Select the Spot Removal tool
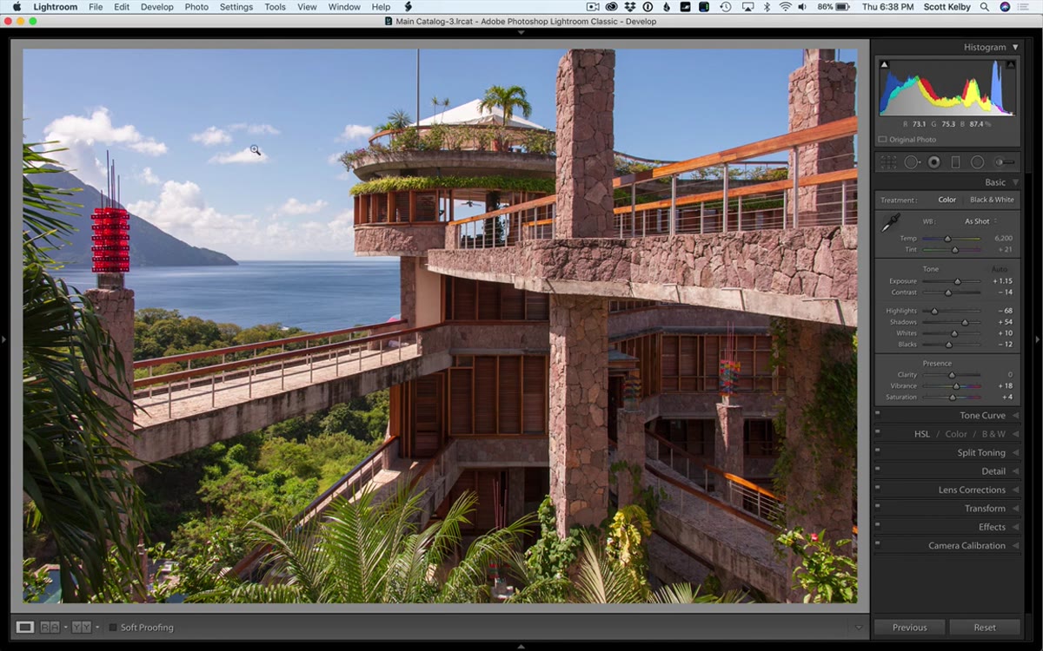This screenshot has width=1043, height=651. (912, 162)
